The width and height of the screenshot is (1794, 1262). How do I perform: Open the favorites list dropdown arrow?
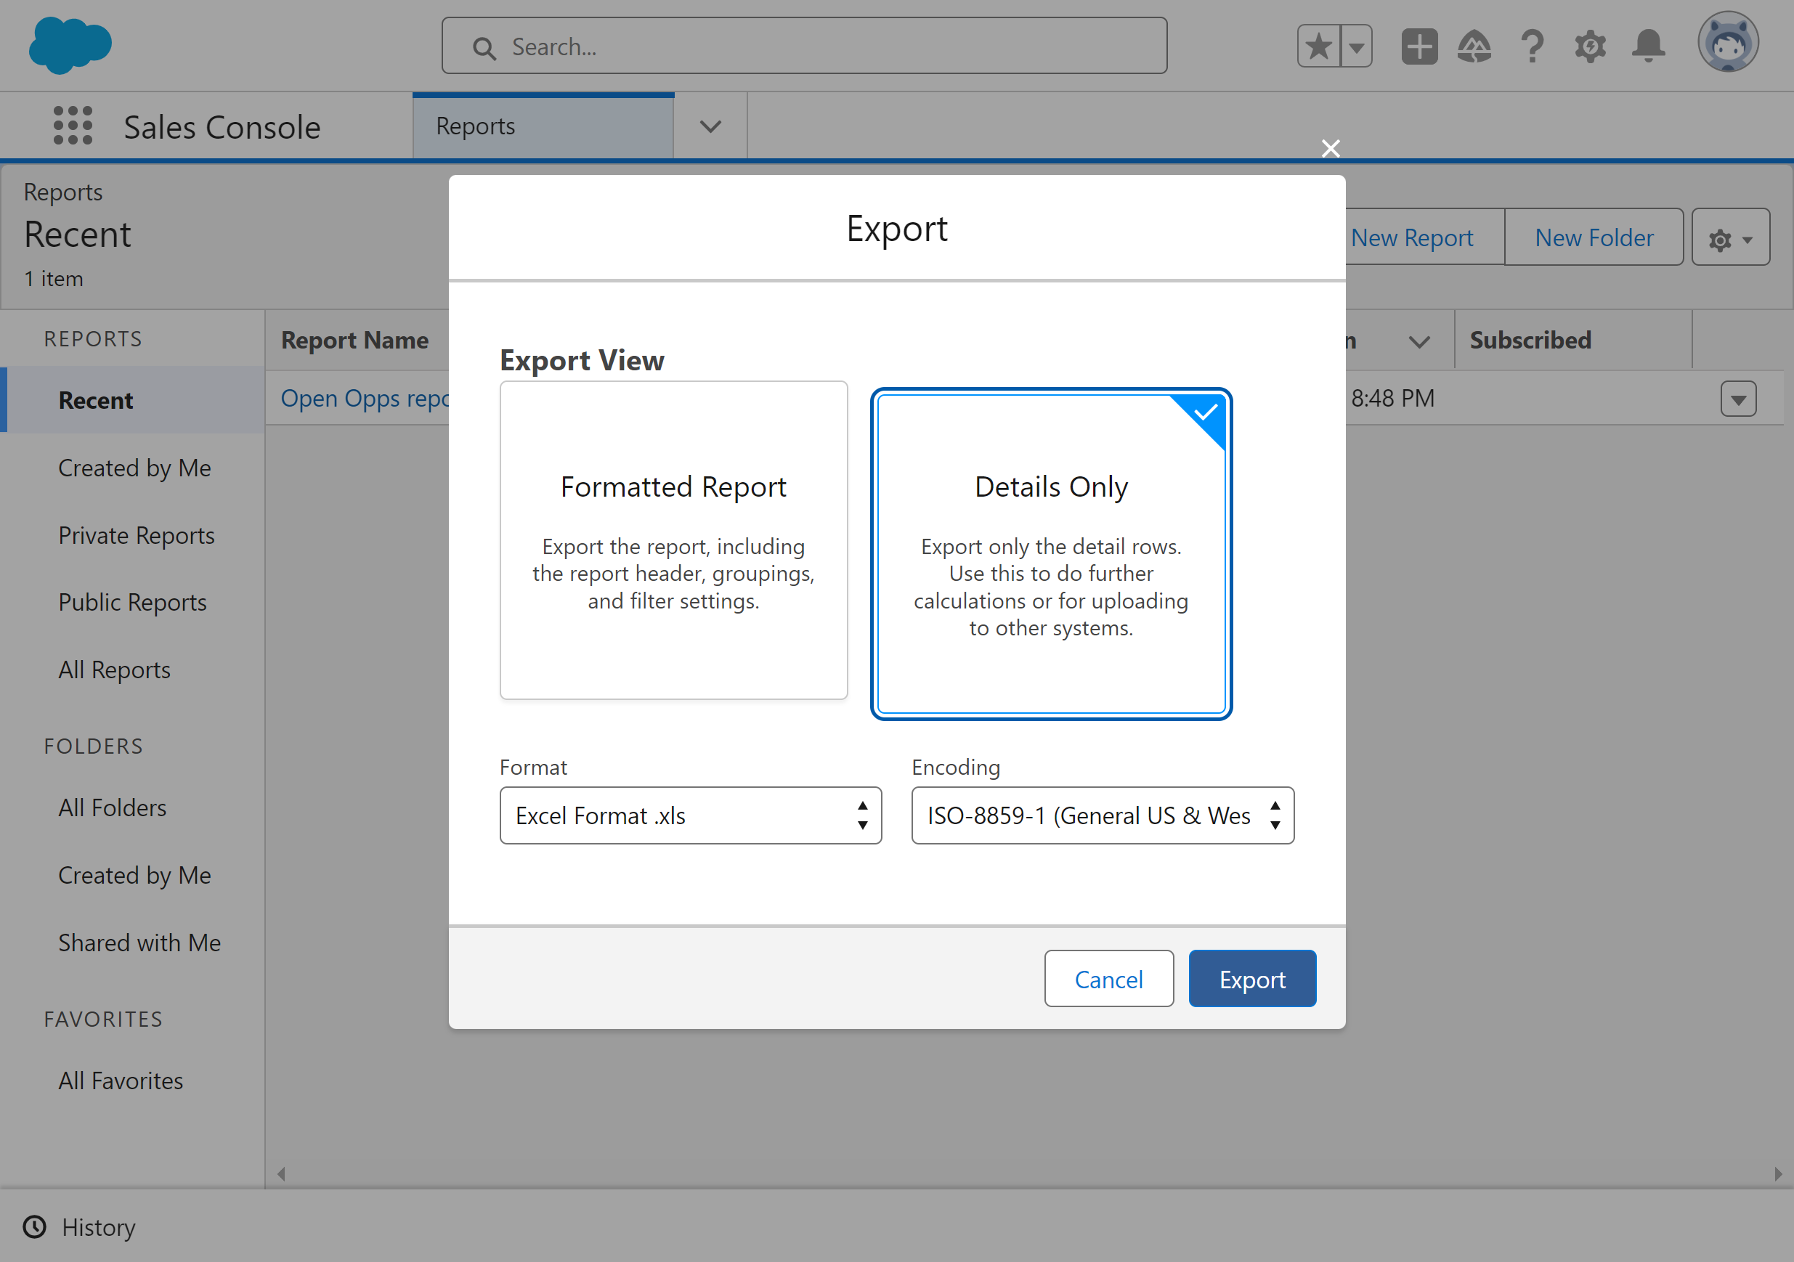[x=1357, y=47]
